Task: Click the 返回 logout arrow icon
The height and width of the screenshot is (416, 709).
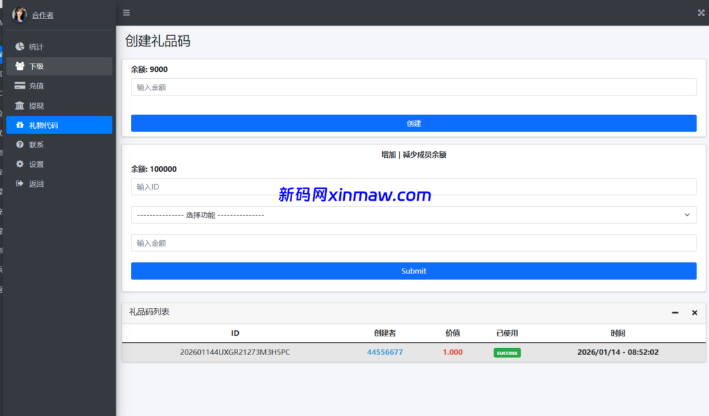Action: pos(21,183)
